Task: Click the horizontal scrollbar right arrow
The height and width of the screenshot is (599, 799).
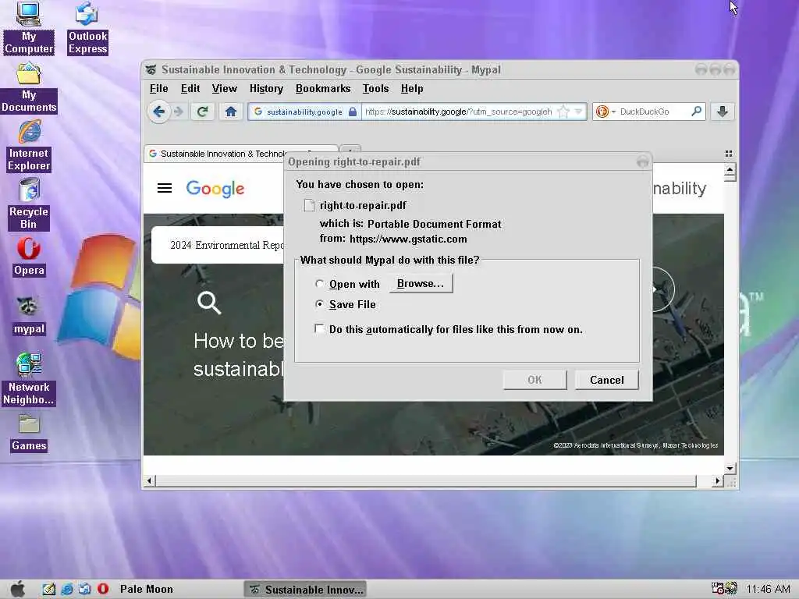Action: 718,480
